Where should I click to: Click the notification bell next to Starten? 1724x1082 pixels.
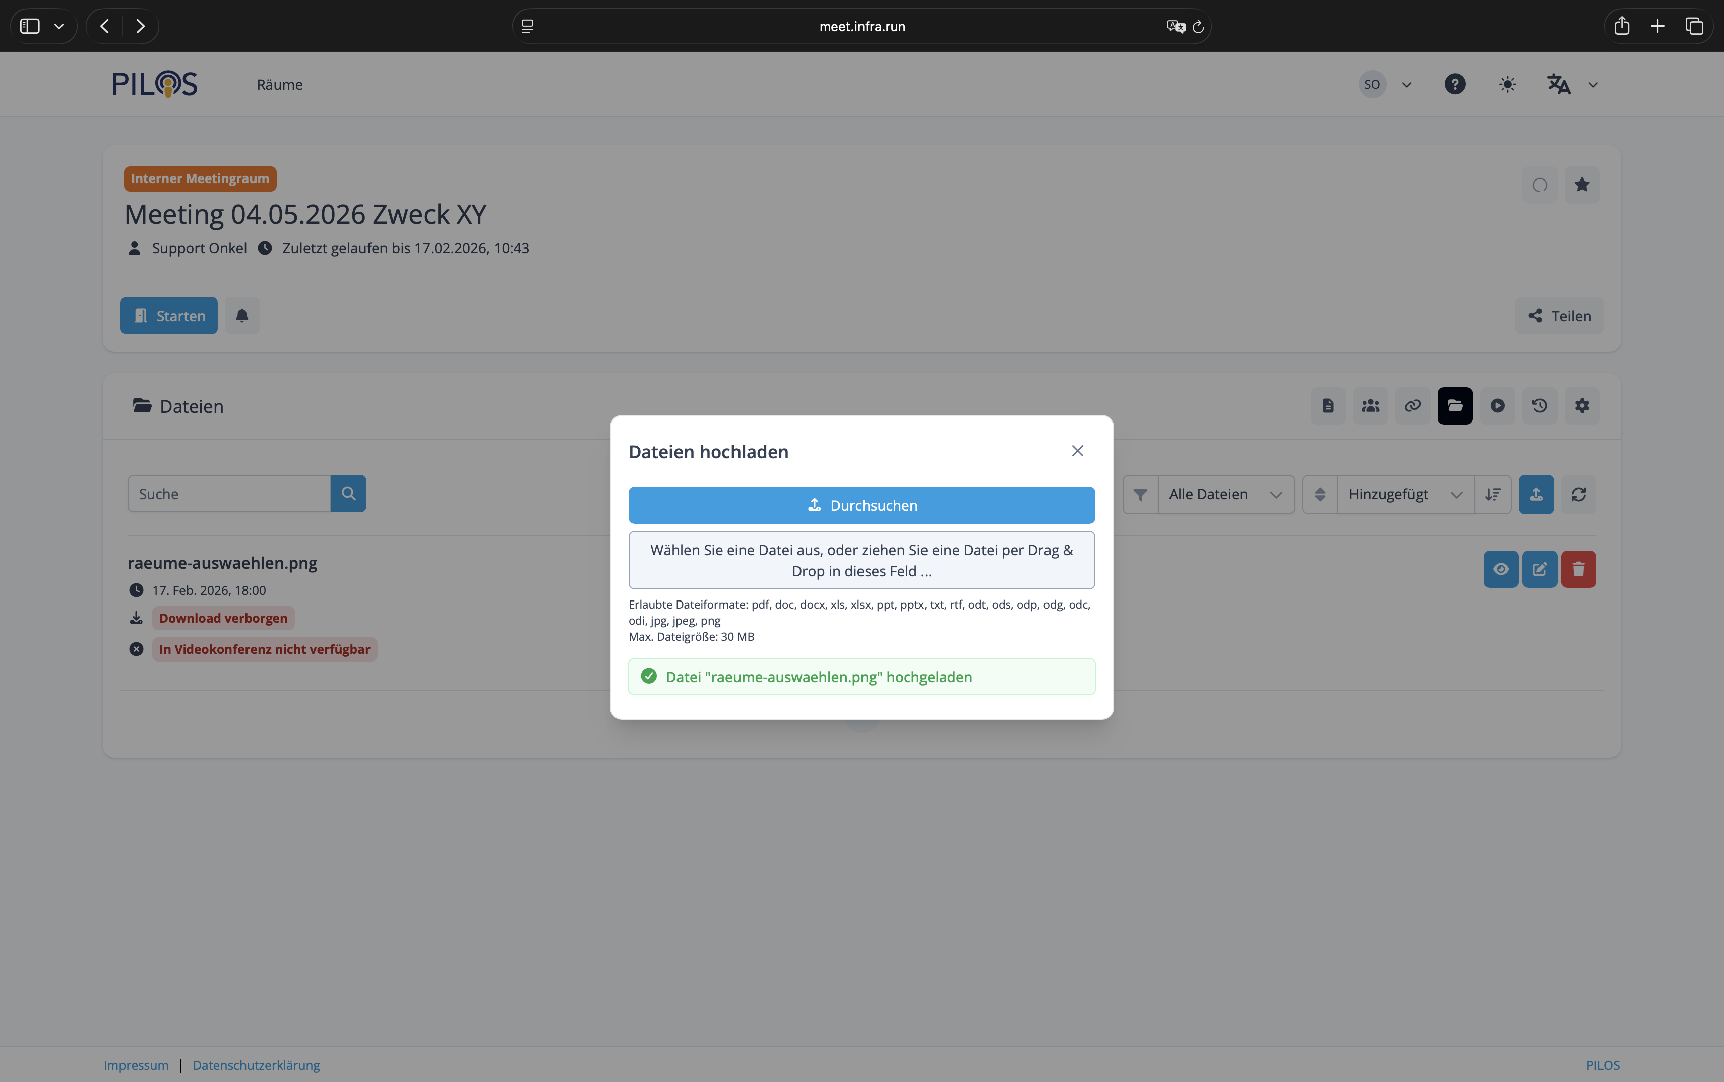242,316
